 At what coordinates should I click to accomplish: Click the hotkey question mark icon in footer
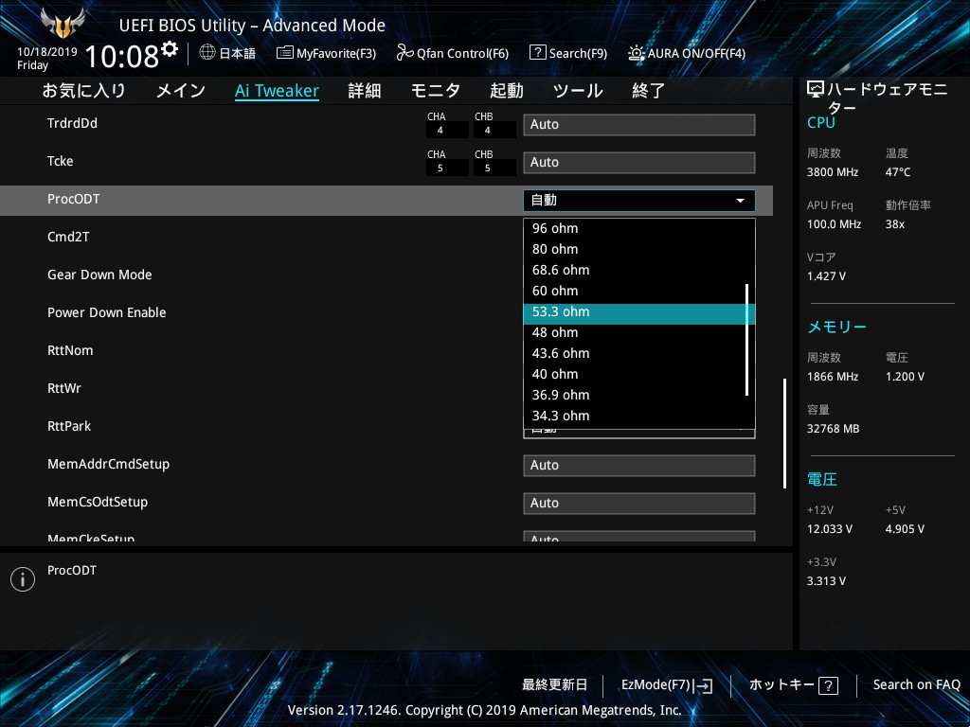pos(828,685)
